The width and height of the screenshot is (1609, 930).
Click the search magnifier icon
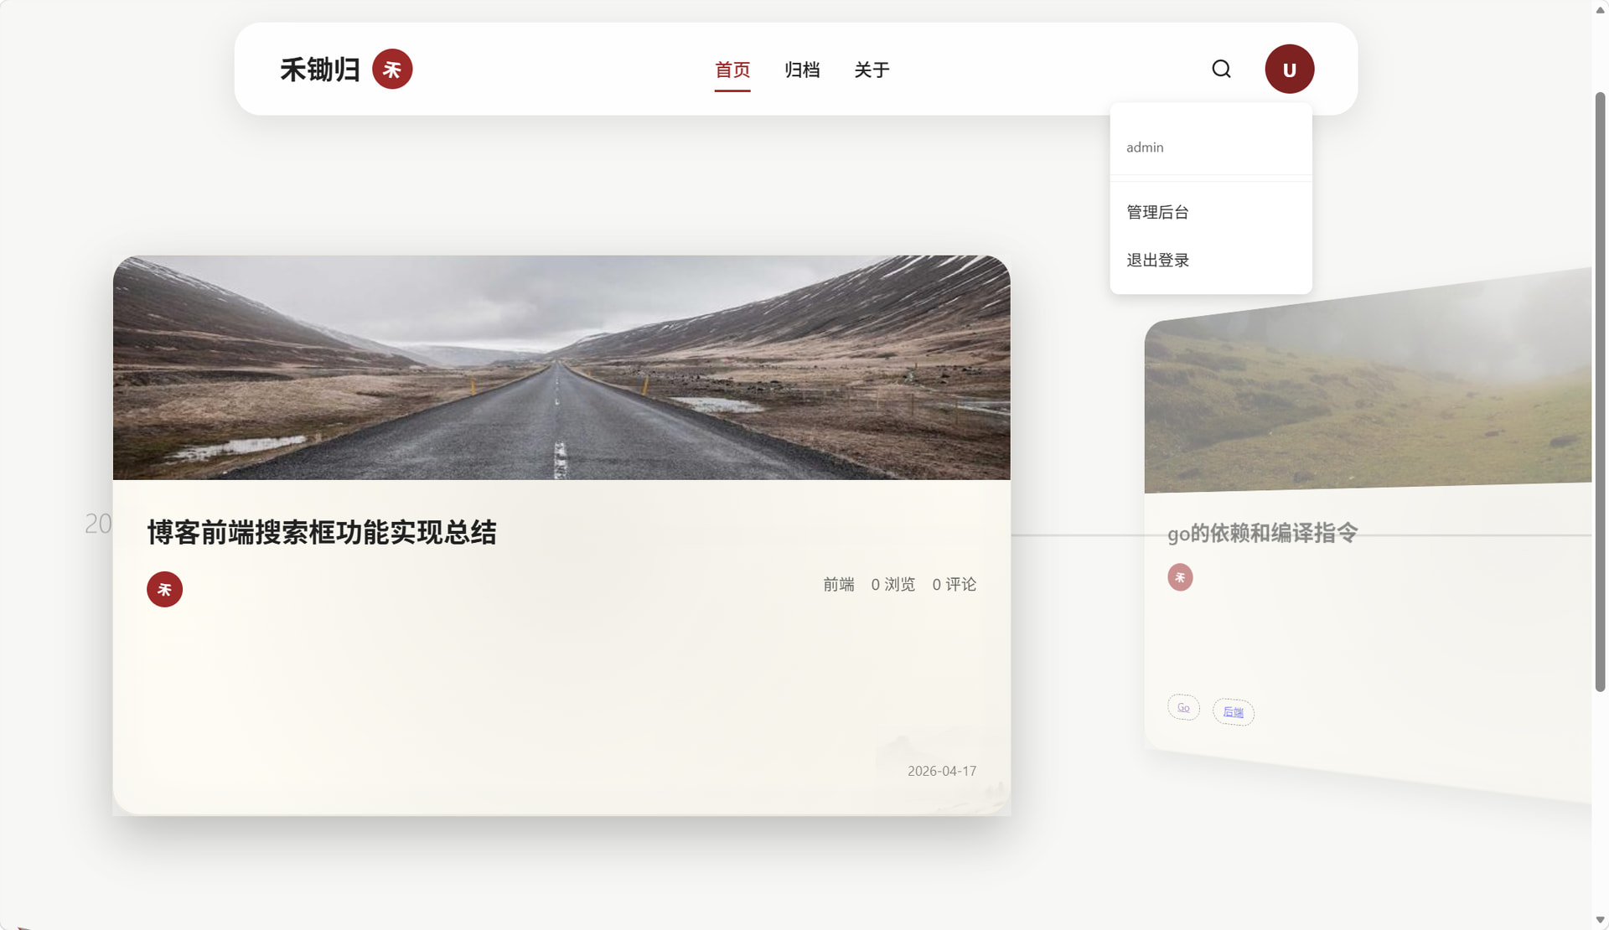pyautogui.click(x=1221, y=69)
